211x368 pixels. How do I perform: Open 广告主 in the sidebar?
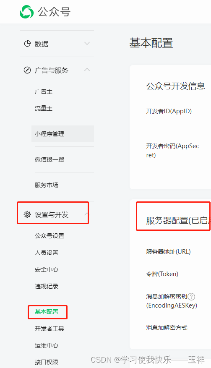pos(44,91)
